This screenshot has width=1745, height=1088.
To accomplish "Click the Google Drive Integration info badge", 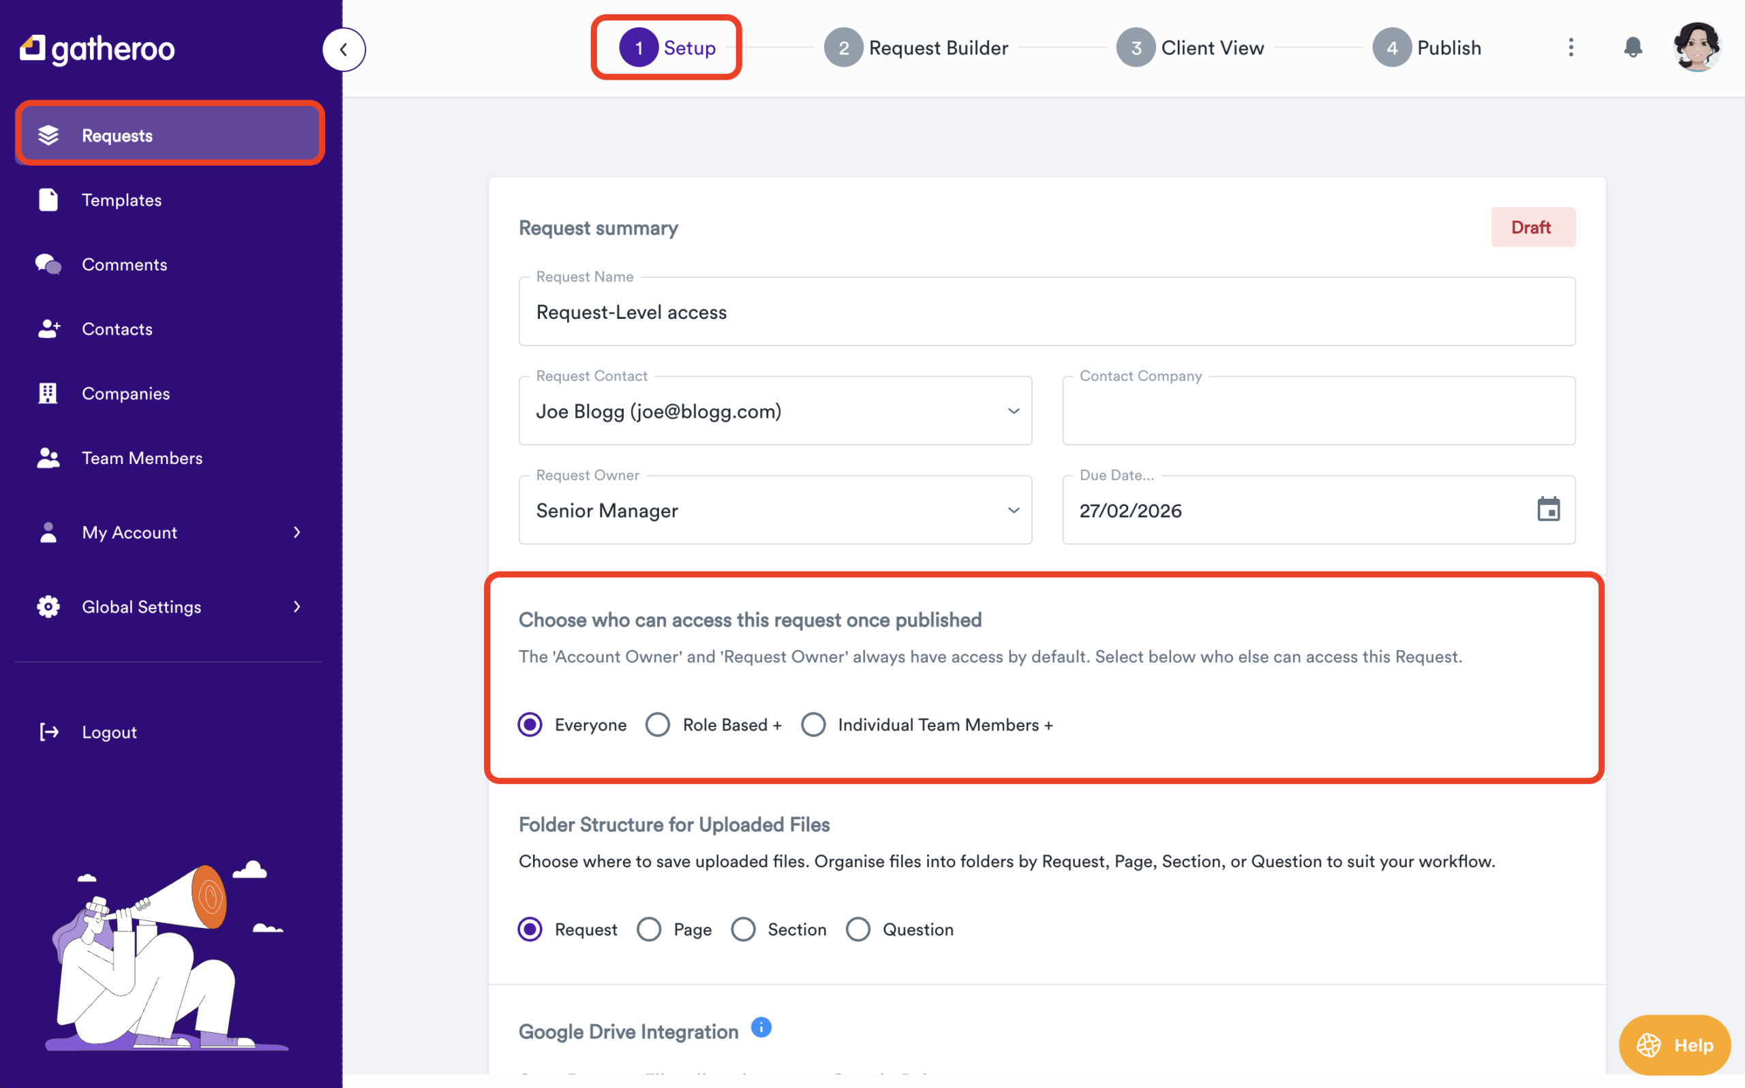I will click(x=760, y=1027).
